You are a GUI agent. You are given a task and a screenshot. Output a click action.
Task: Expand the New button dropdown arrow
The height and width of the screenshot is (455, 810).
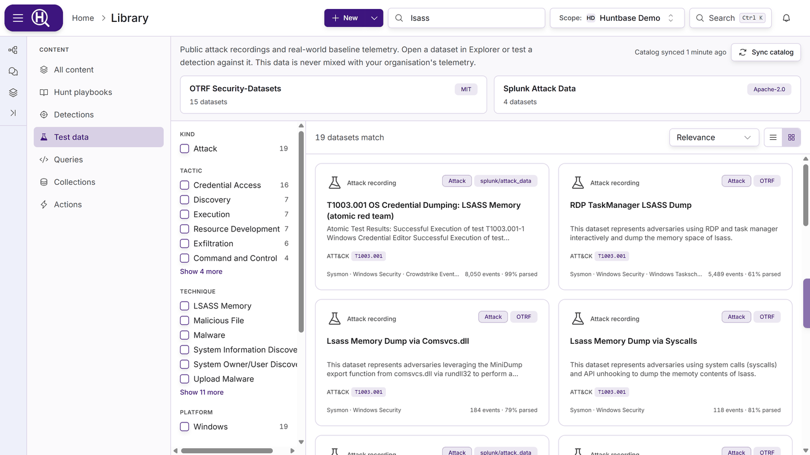(x=374, y=18)
